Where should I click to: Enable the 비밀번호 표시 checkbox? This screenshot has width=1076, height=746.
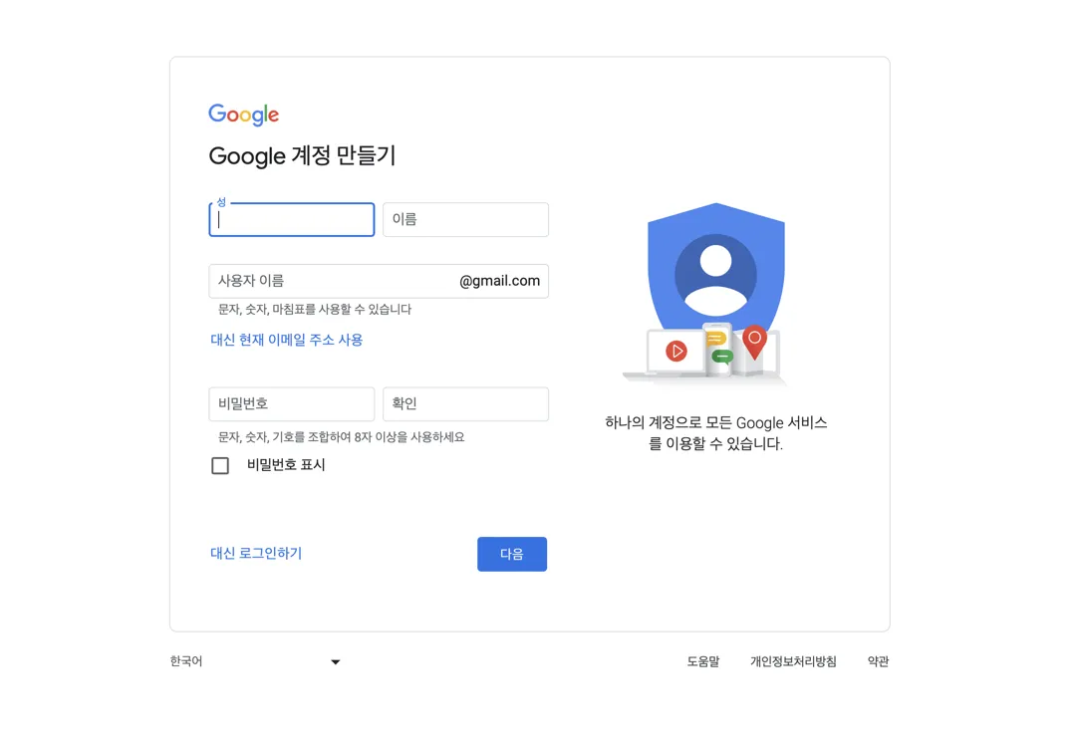pos(220,464)
